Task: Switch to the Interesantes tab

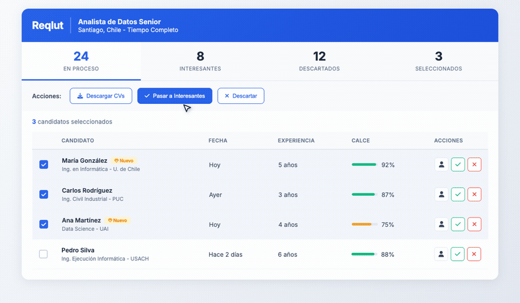Action: pyautogui.click(x=200, y=61)
